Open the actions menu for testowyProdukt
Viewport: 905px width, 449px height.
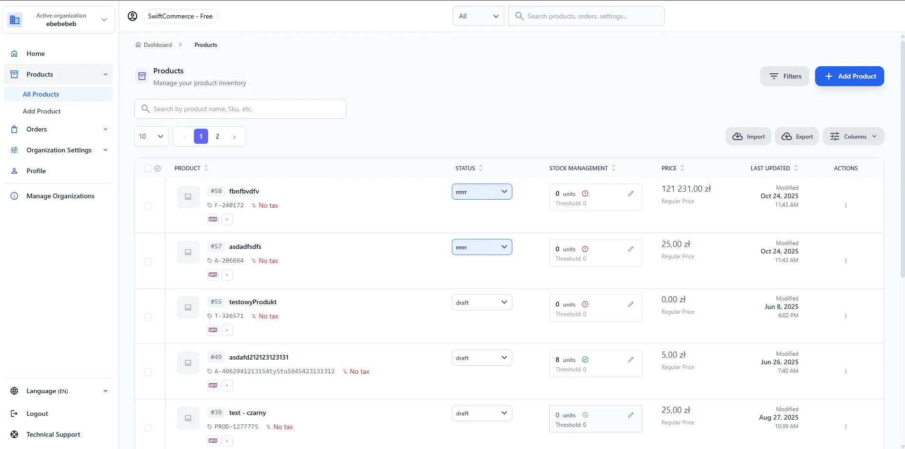(x=845, y=316)
